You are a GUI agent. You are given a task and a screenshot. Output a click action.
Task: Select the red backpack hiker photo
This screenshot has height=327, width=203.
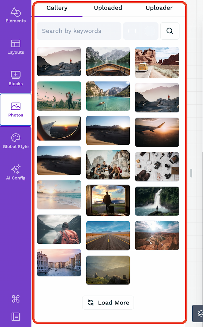click(x=59, y=229)
